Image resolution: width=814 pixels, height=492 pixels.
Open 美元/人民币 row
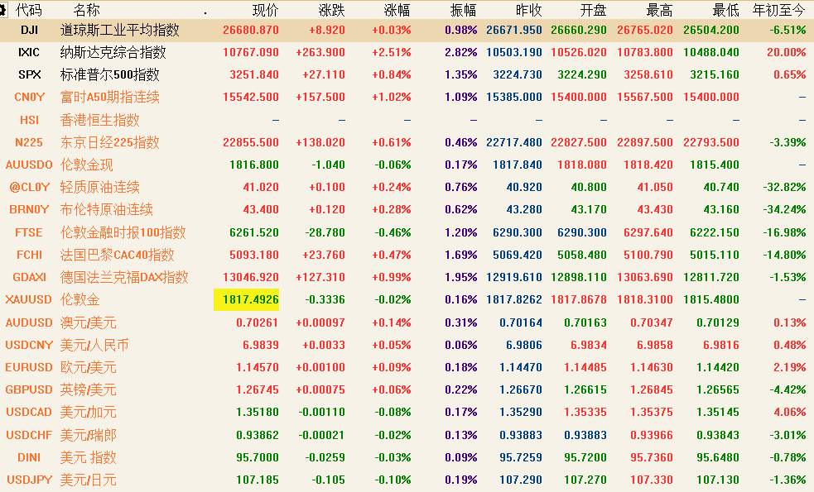point(94,345)
